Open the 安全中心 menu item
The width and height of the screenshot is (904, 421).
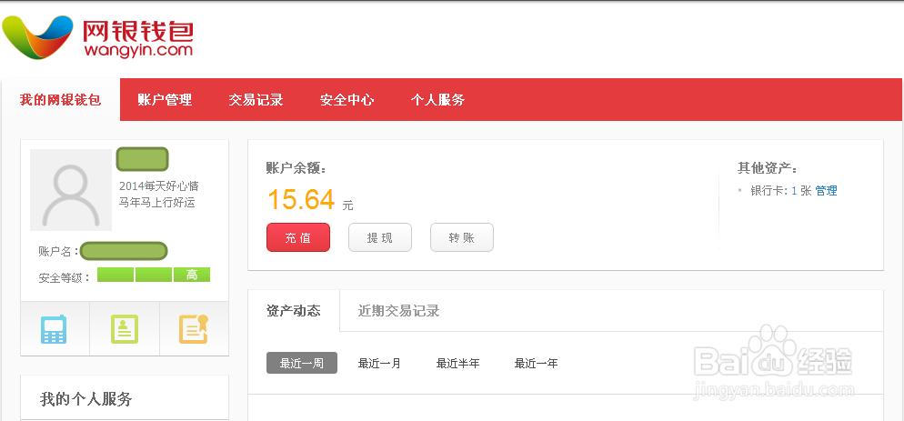347,100
